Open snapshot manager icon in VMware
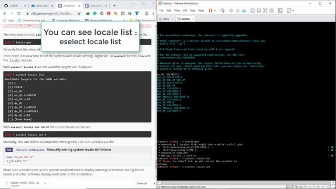 click(x=244, y=10)
